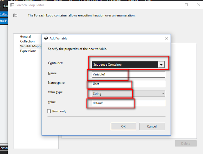Open the Value type dropdown showing String
203x154 pixels.
click(x=128, y=94)
